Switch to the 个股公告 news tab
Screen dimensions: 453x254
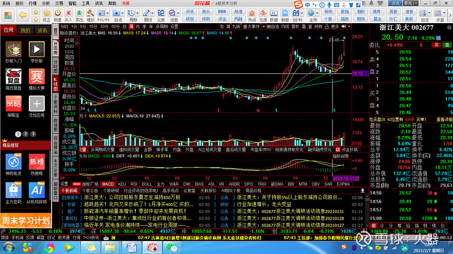(x=90, y=191)
